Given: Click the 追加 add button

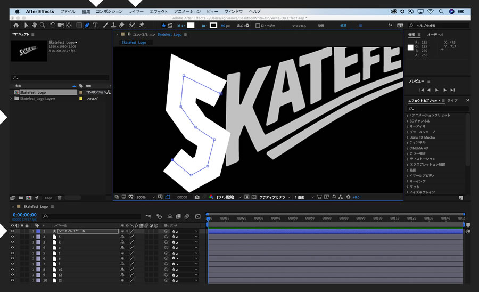Looking at the screenshot, I should point(246,25).
